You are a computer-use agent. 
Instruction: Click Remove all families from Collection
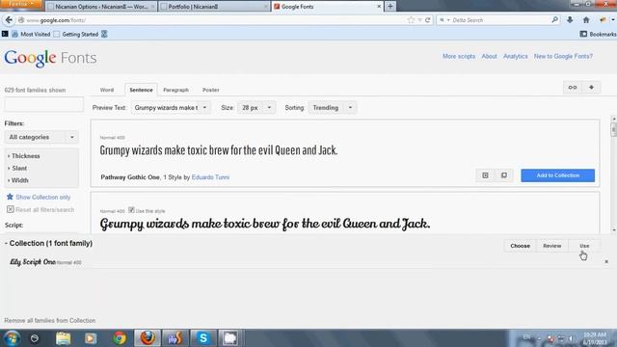coord(49,320)
